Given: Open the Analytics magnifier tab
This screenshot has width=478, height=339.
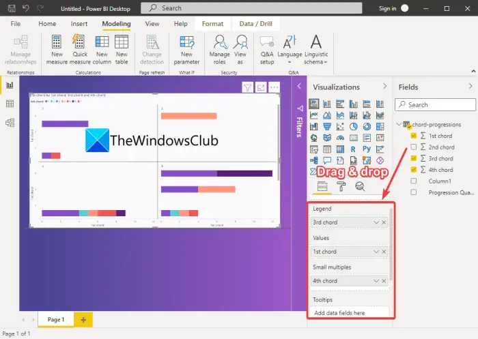Looking at the screenshot, I should click(x=360, y=186).
